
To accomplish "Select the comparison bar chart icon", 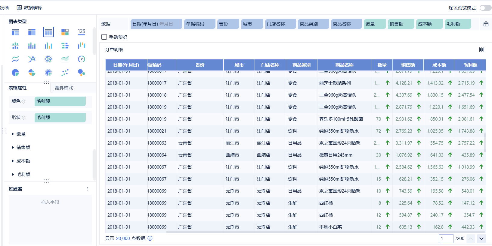I will pyautogui.click(x=65, y=46).
